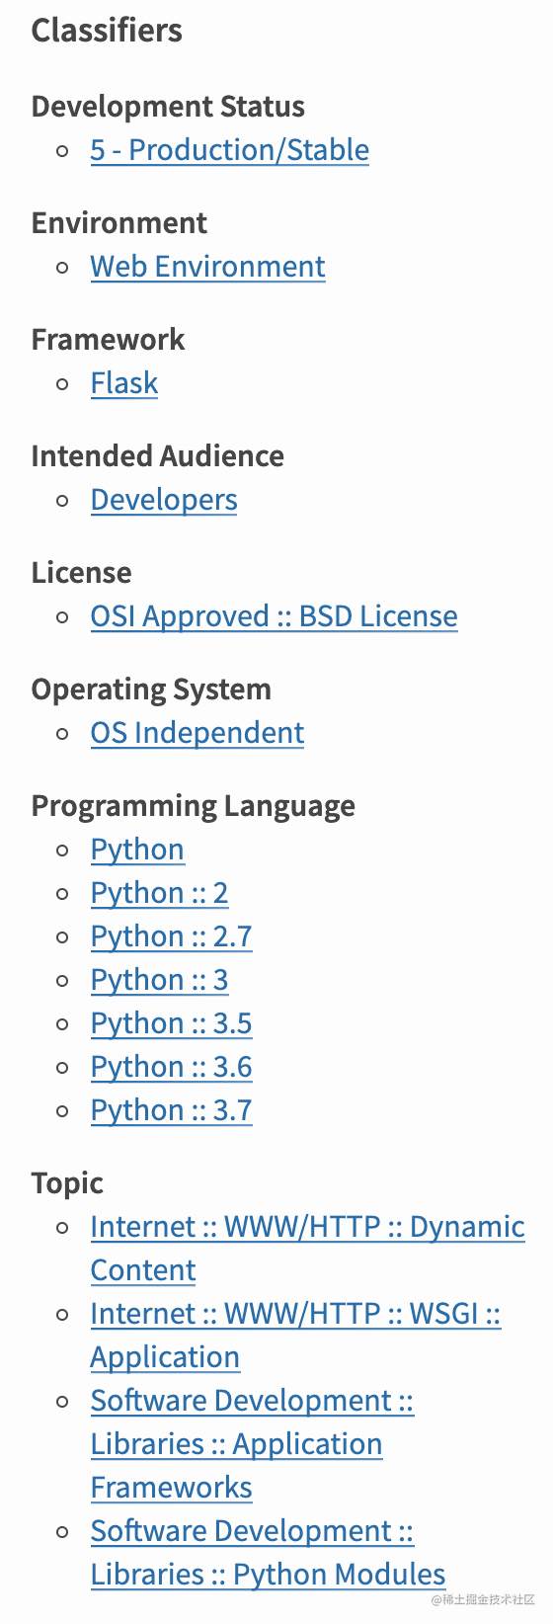
Task: Select the Python :: 2 link
Action: (159, 893)
